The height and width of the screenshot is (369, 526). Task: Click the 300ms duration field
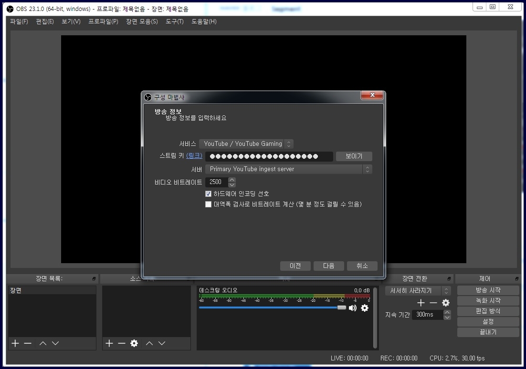click(428, 315)
